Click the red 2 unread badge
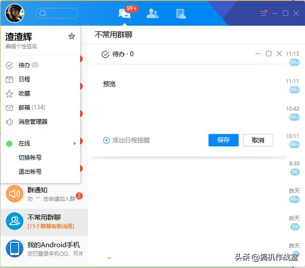 (79, 196)
